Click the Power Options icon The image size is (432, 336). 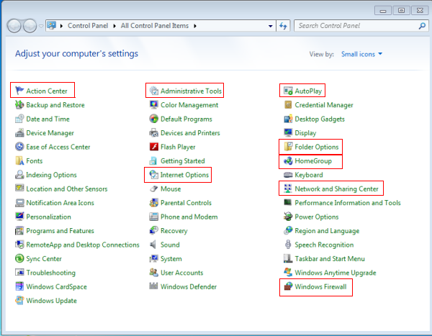pyautogui.click(x=288, y=217)
